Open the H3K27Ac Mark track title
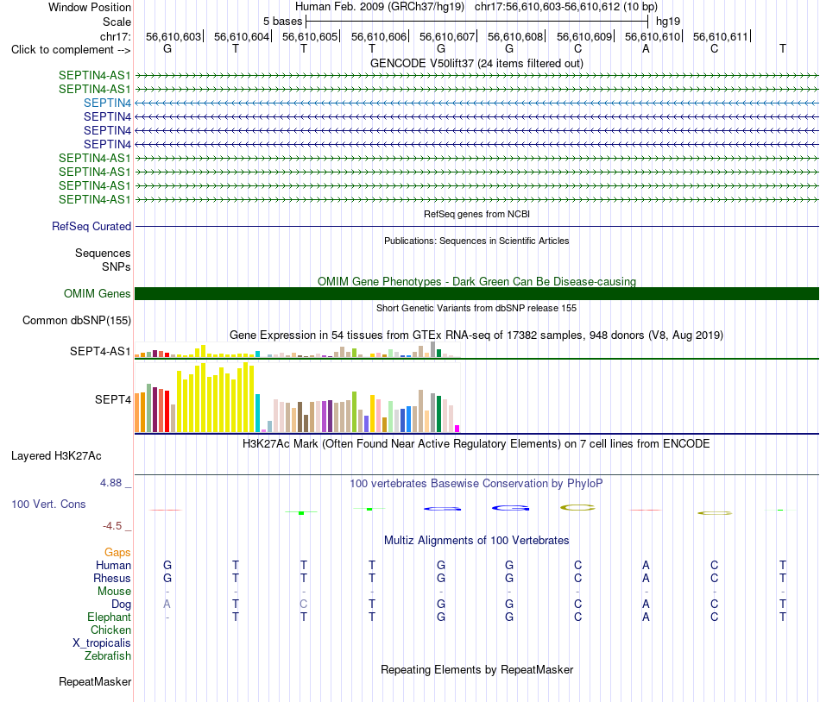The width and height of the screenshot is (820, 702). (476, 443)
